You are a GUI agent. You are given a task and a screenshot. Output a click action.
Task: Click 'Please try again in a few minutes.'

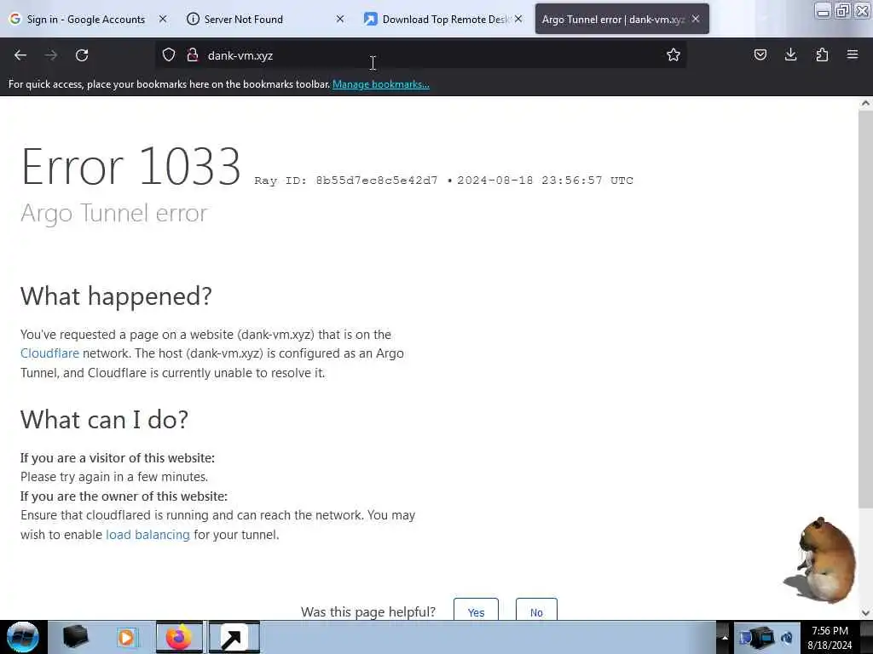point(114,477)
